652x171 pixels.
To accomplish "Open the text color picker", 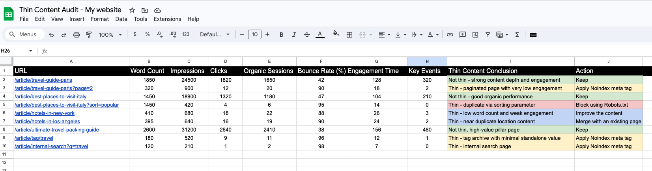I will pos(320,35).
